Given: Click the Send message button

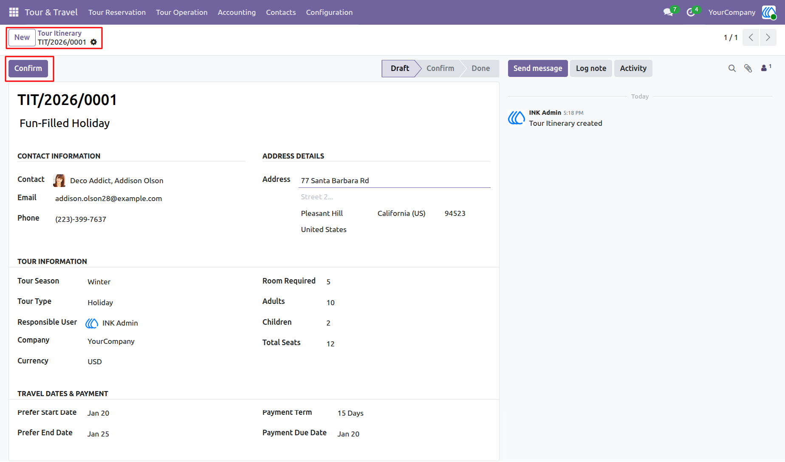Looking at the screenshot, I should (x=537, y=68).
